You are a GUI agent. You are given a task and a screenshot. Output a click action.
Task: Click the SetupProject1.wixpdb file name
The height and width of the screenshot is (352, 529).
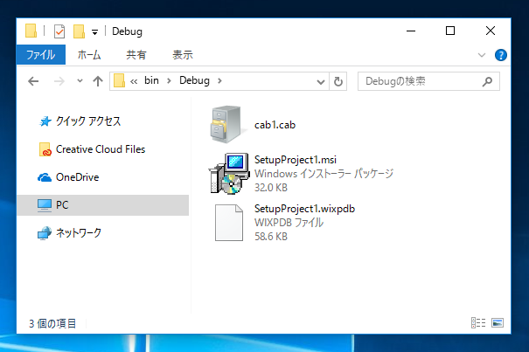tap(304, 209)
